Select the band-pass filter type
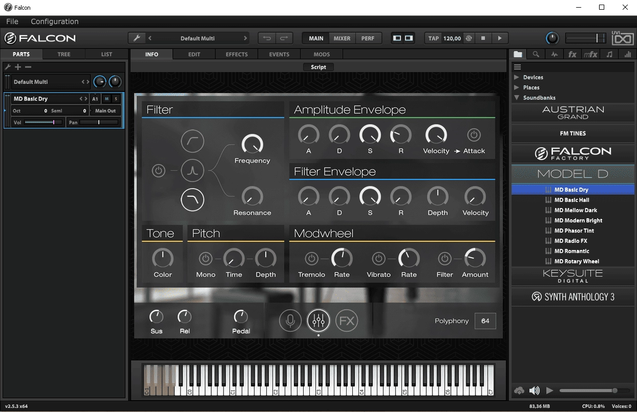Image resolution: width=637 pixels, height=412 pixels. (192, 171)
